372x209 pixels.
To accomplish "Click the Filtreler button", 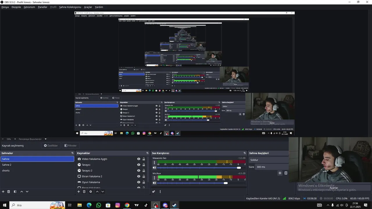I will pos(70,146).
